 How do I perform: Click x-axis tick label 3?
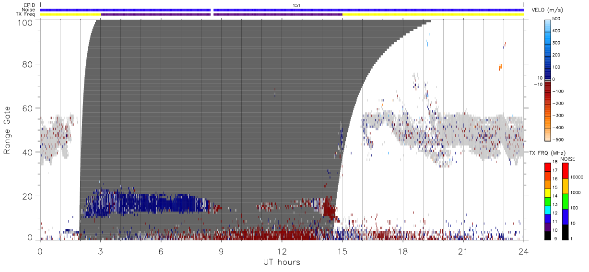point(100,252)
